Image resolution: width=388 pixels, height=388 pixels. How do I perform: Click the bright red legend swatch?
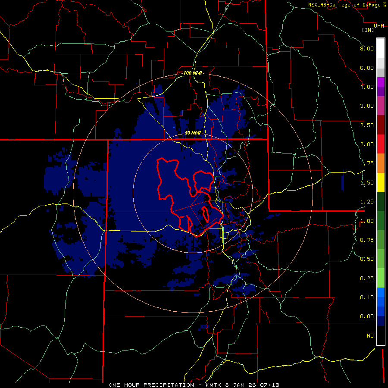(381, 144)
